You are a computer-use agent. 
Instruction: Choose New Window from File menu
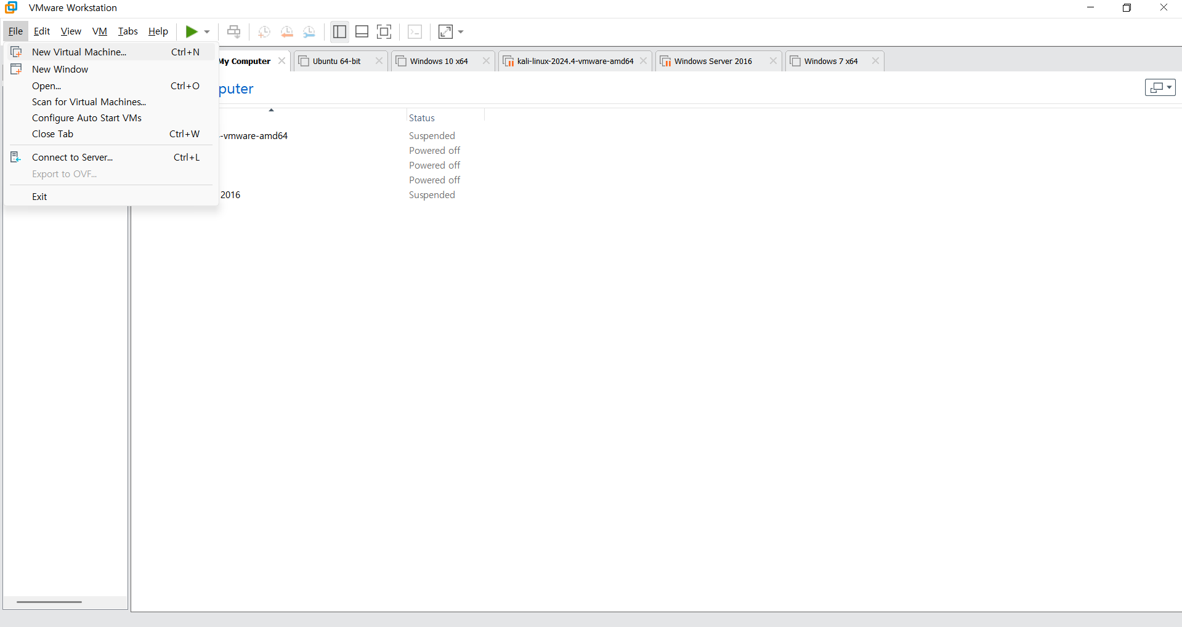coord(111,69)
